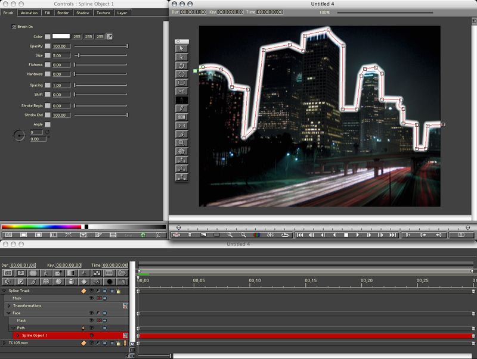Pick a hue from the rainbow color bar
477x359 pixels.
tap(41, 227)
